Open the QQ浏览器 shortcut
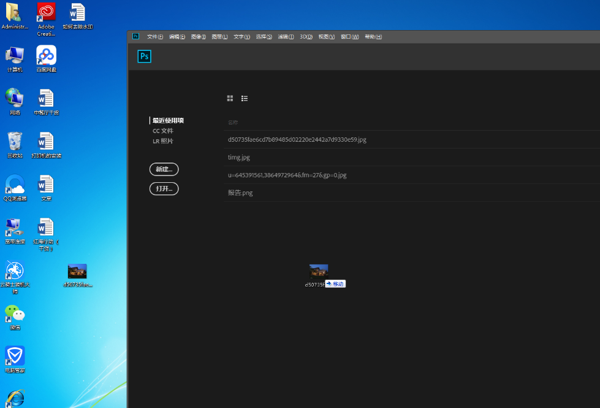The width and height of the screenshot is (600, 408). coord(15,188)
